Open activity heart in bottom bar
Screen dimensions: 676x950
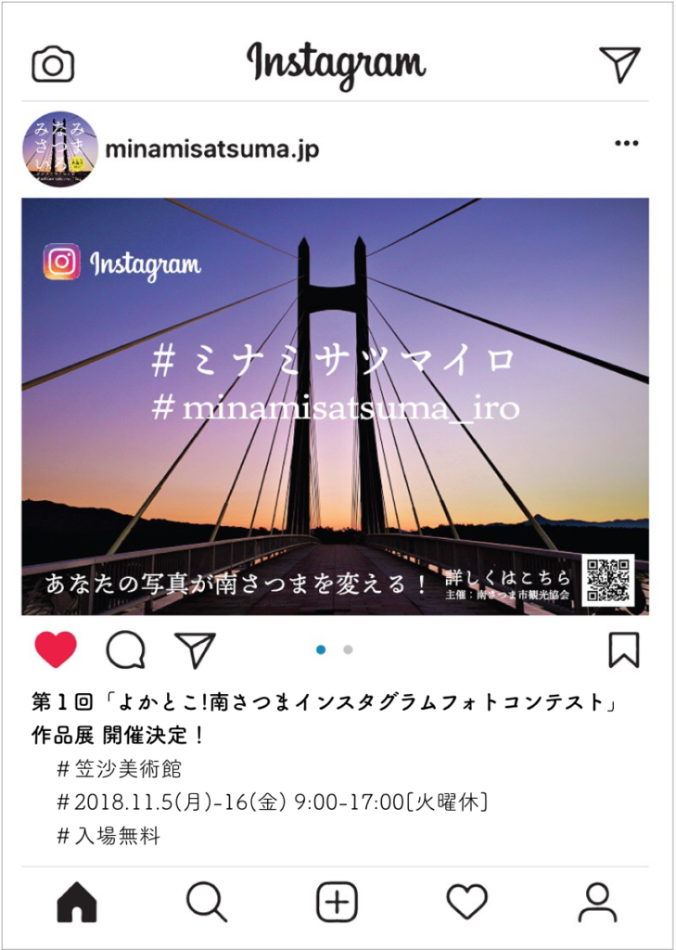(467, 902)
